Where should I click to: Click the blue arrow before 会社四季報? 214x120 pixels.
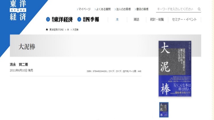(79, 19)
